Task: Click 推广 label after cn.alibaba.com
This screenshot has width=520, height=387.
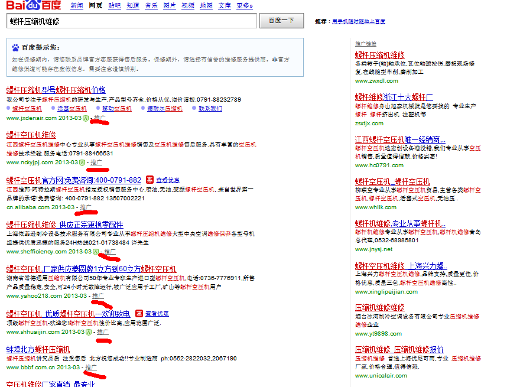Action: [85, 207]
